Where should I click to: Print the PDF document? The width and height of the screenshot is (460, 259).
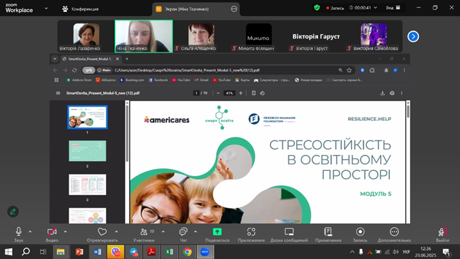392,93
